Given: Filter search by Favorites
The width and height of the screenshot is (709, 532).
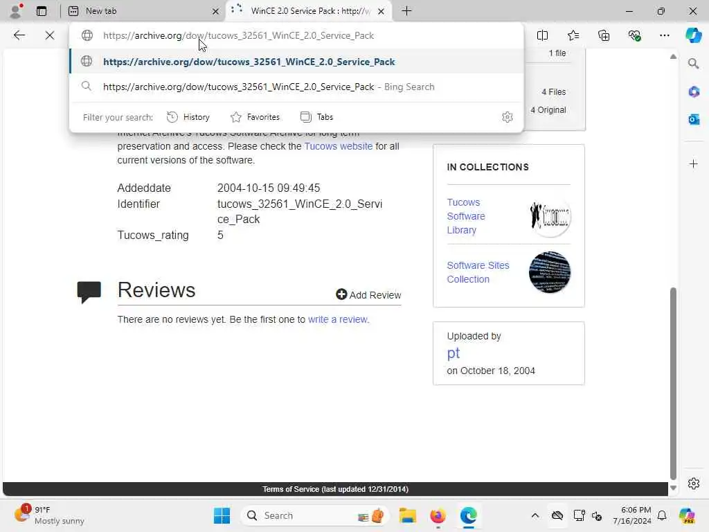Looking at the screenshot, I should pyautogui.click(x=255, y=117).
